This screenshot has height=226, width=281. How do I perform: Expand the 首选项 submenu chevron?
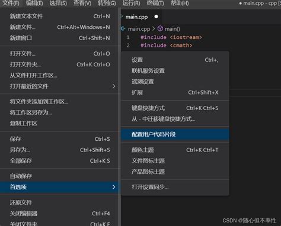coord(114,187)
